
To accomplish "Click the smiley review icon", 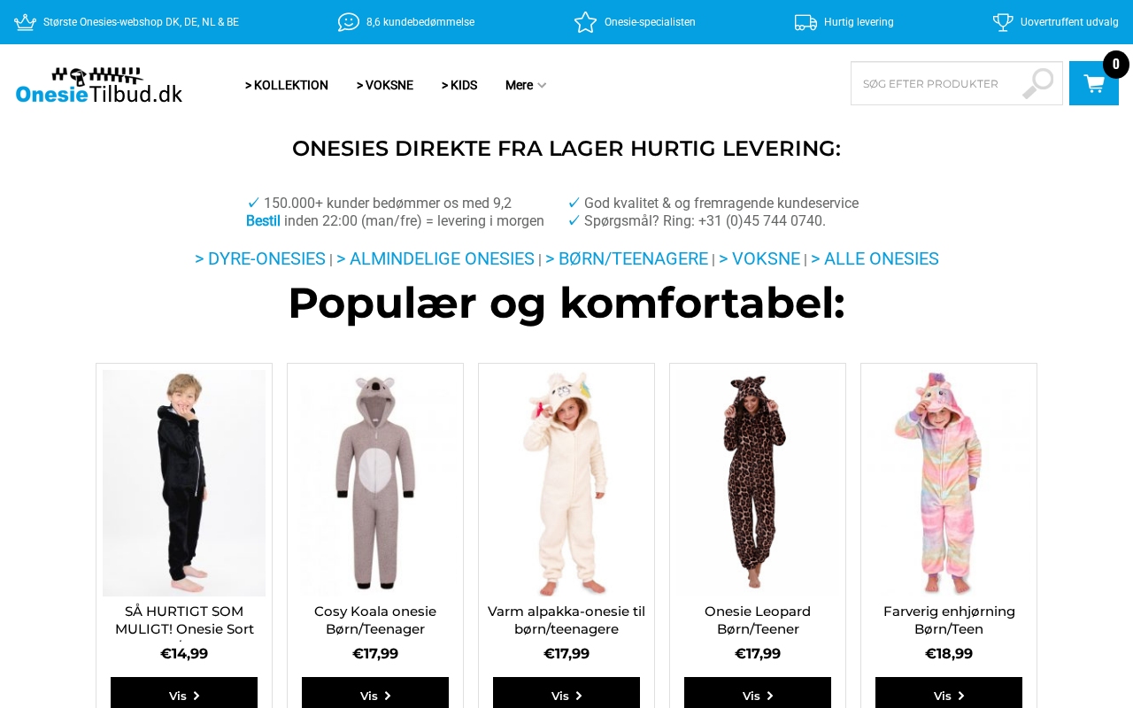I will [x=349, y=22].
